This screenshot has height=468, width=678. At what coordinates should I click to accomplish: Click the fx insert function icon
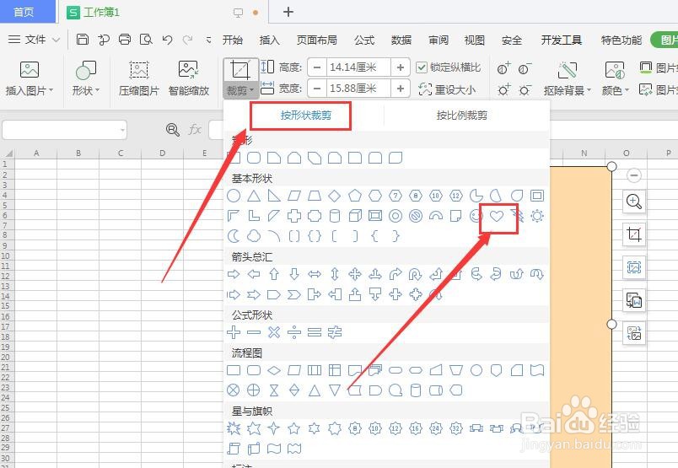pyautogui.click(x=195, y=129)
